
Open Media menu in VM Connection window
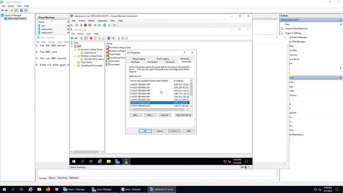pos(91,21)
